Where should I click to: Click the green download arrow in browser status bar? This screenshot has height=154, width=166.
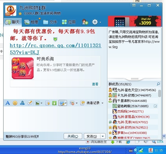click(113, 142)
